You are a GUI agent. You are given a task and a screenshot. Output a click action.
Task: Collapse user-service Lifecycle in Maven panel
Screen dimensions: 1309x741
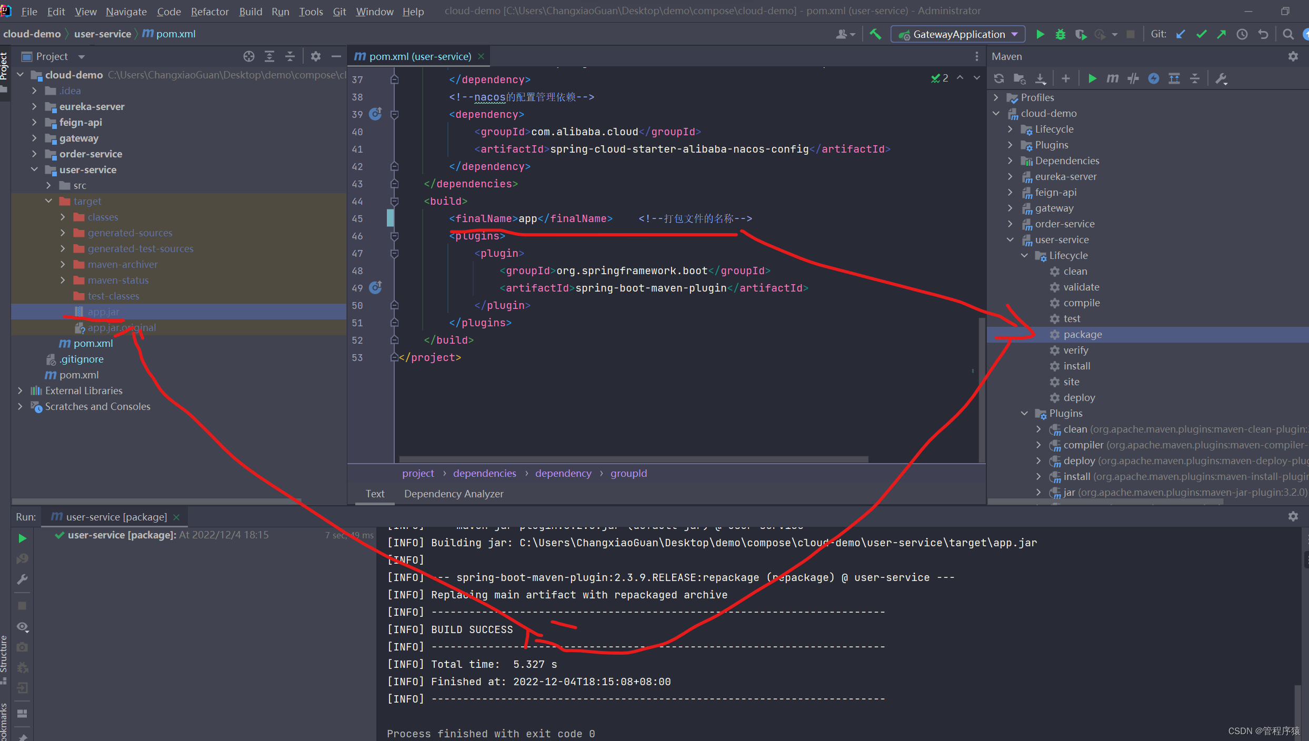(x=1024, y=255)
